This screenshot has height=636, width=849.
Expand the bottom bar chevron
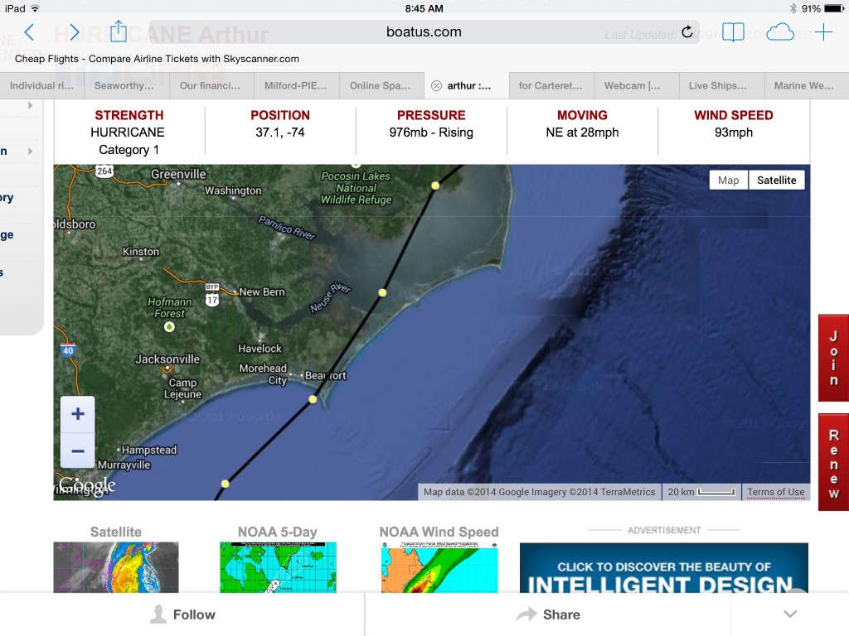tap(789, 614)
